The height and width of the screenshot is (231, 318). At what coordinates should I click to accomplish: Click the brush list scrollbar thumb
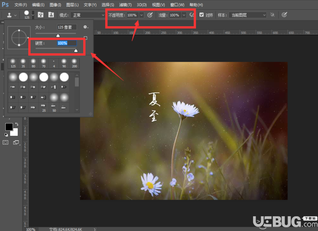pos(77,82)
